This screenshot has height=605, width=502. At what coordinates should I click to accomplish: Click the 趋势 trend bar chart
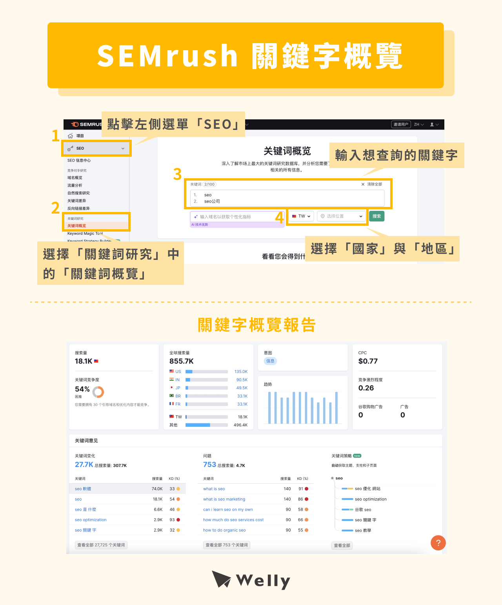(x=303, y=408)
